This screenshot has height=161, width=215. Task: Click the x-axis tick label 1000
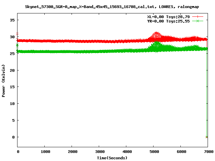[x=46, y=152]
